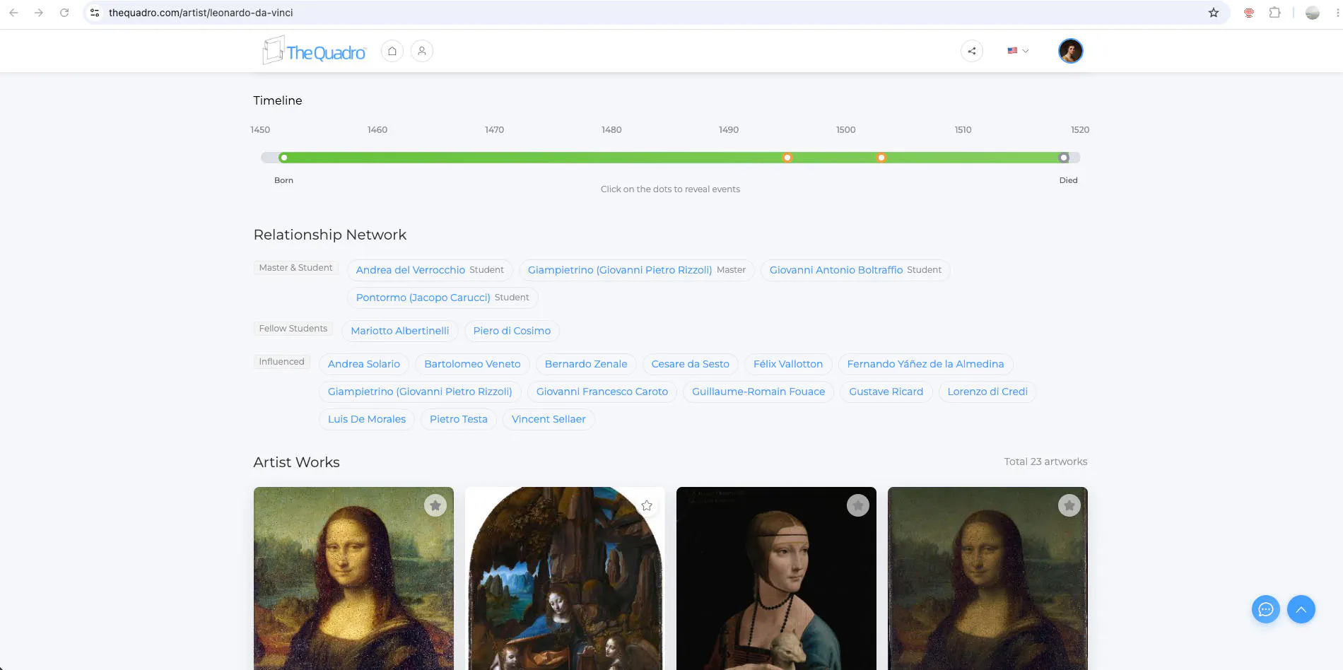Open Mariotto Albertinelli link
1343x670 pixels.
coord(400,331)
